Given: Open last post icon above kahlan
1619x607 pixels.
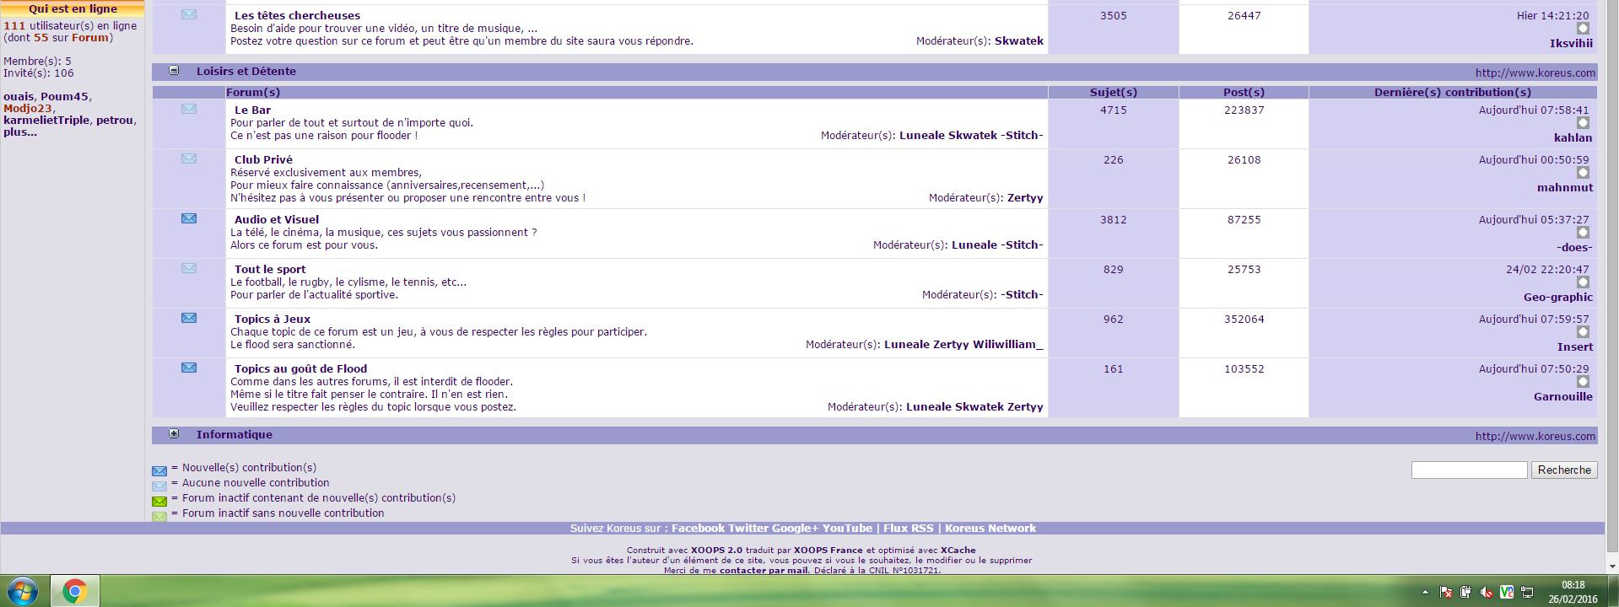Looking at the screenshot, I should pyautogui.click(x=1583, y=123).
